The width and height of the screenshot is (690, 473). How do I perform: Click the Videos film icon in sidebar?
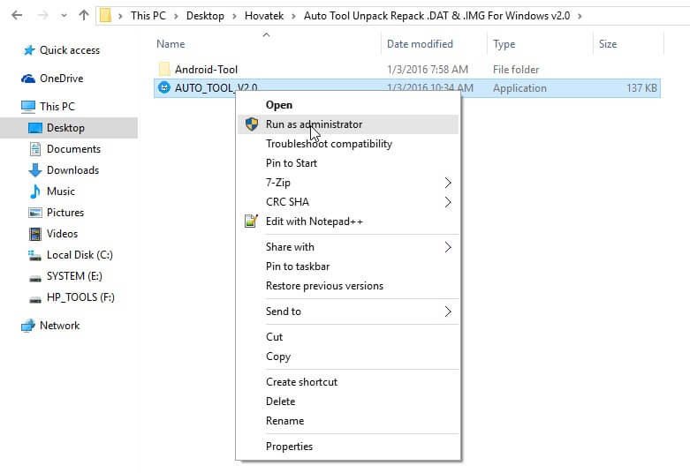pos(35,234)
